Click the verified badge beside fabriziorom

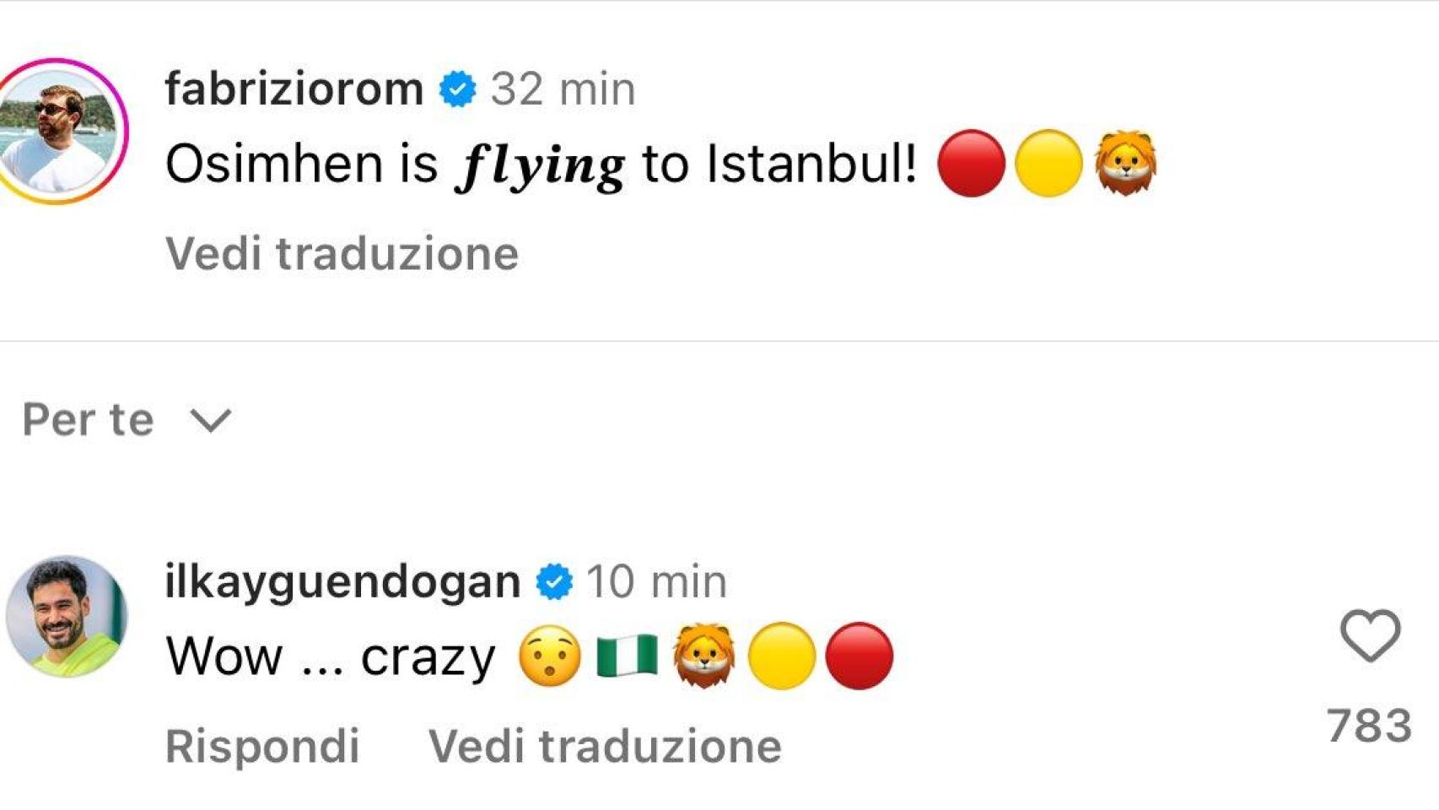(x=457, y=89)
